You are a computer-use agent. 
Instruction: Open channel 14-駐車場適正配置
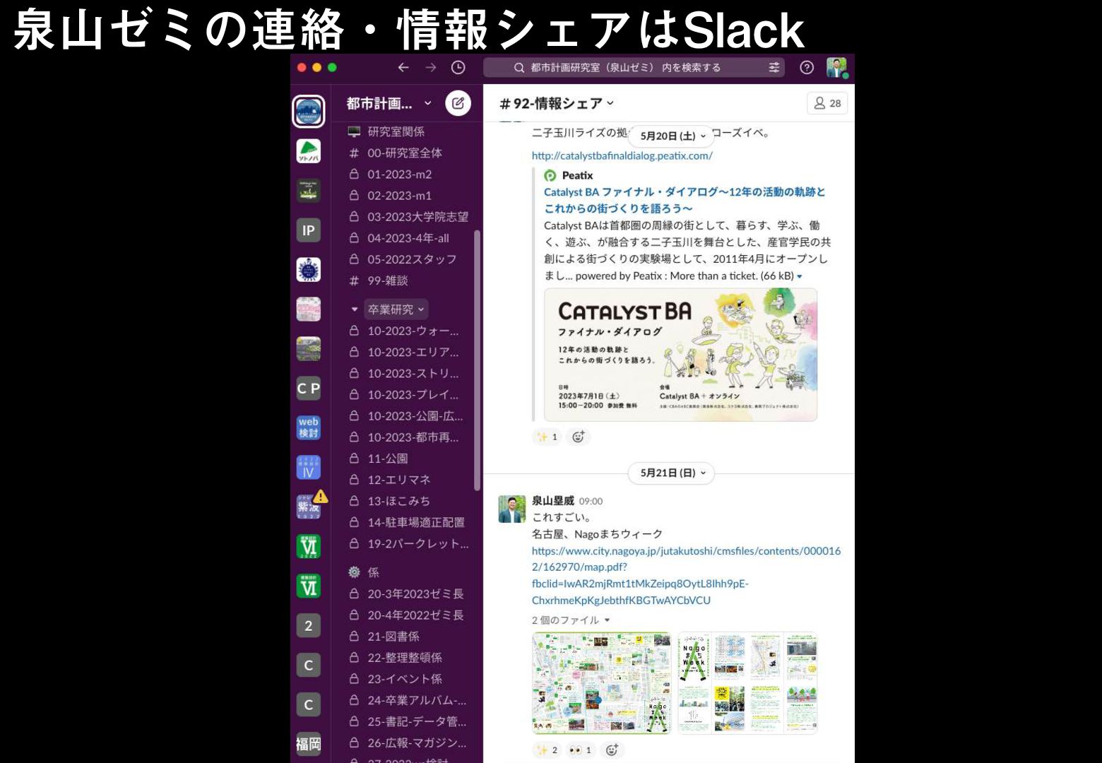pos(406,522)
